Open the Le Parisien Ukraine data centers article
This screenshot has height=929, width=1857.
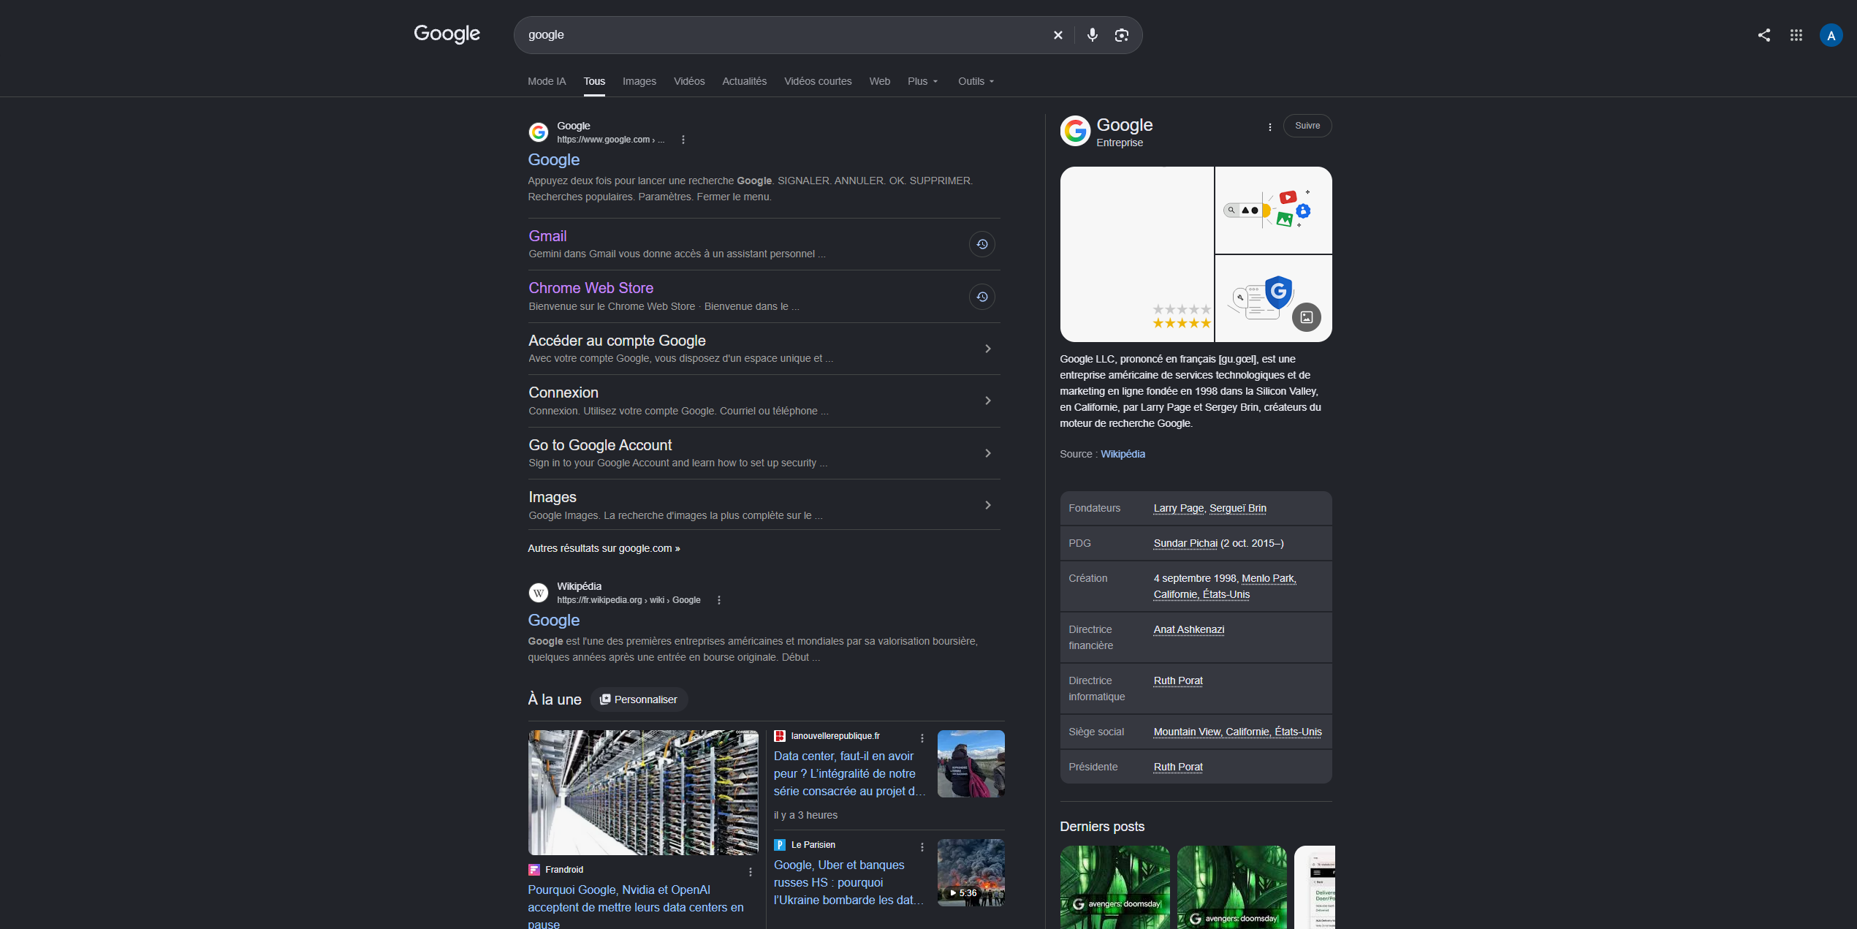pos(847,883)
